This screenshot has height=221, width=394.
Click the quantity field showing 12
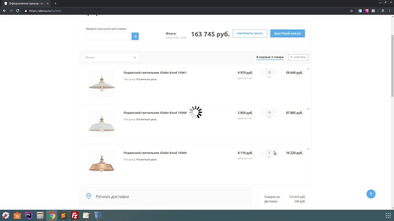(269, 72)
